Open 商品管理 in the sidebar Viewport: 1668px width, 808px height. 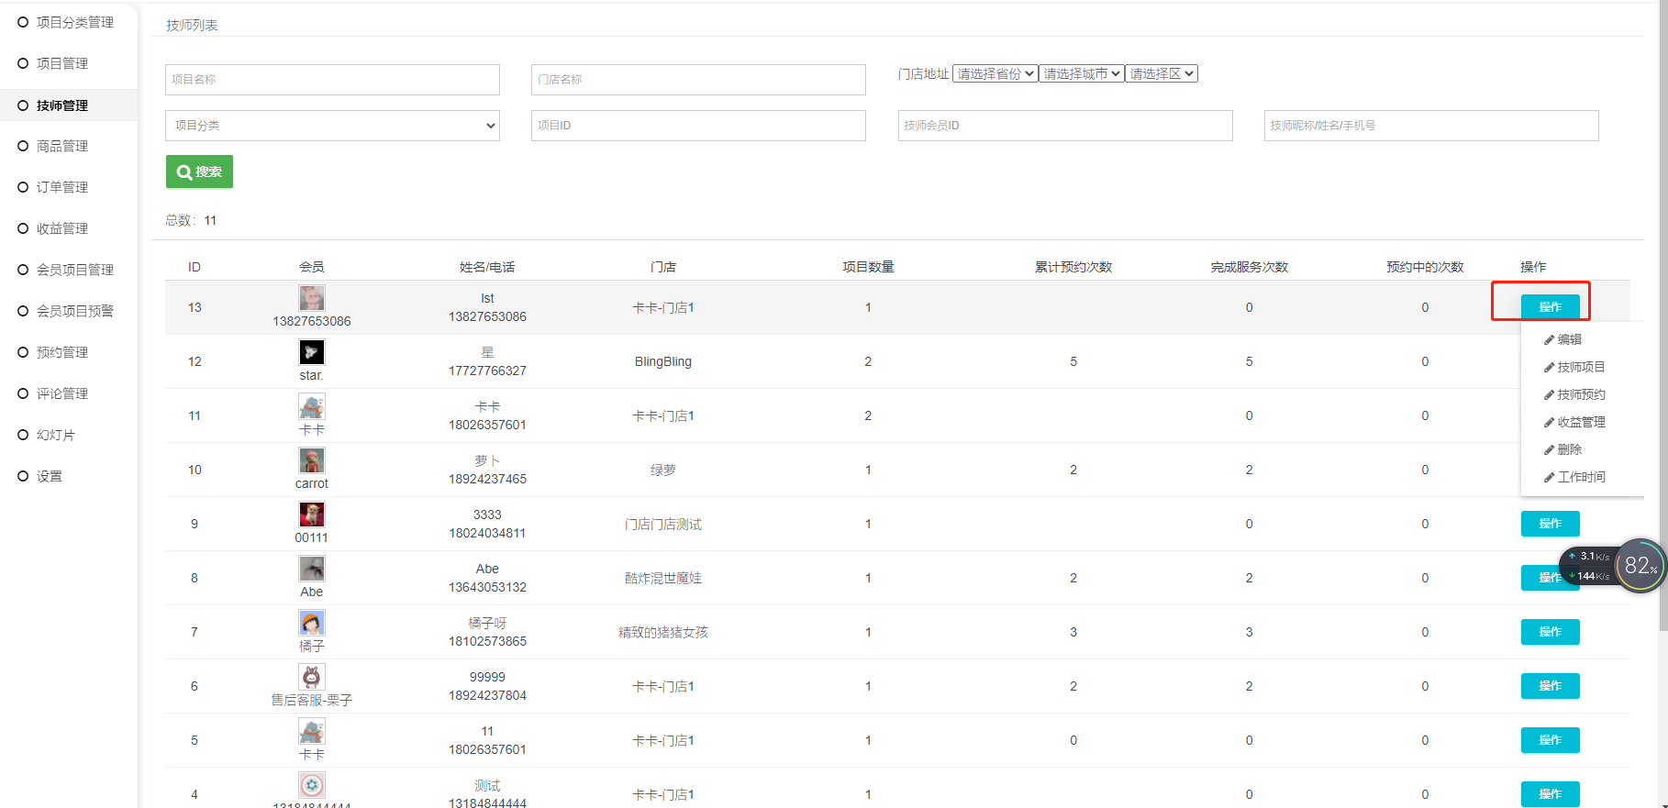point(62,146)
